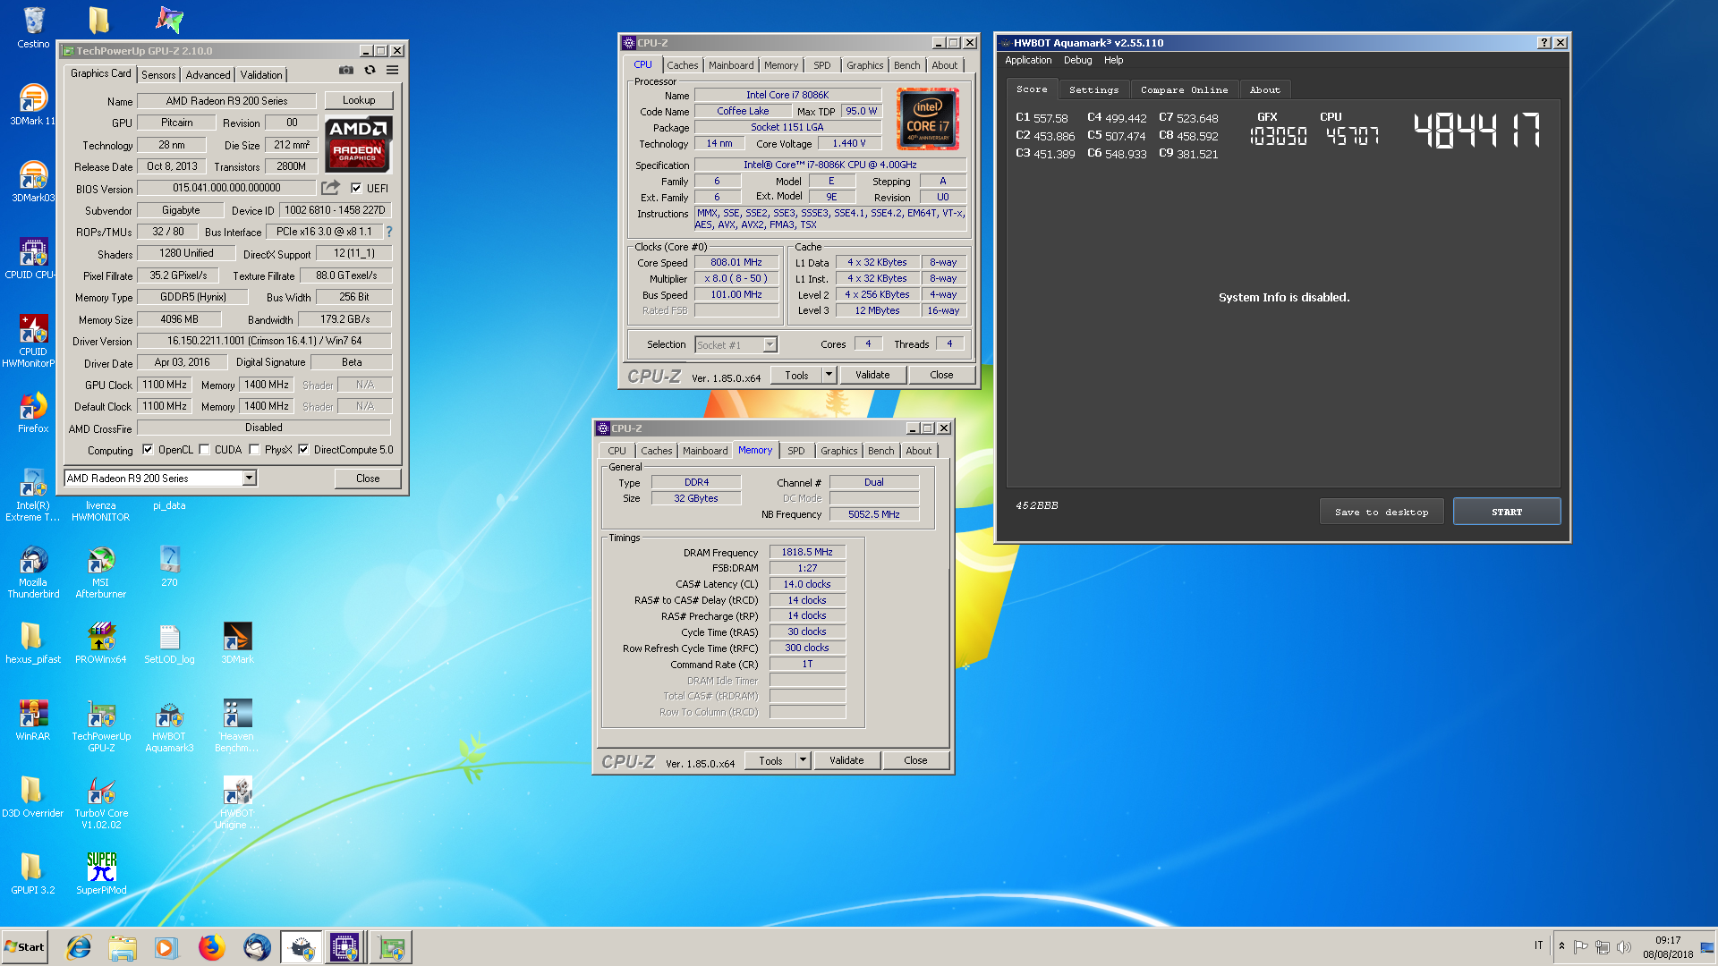
Task: Open Mainboard tab in lower CPU-Z window
Action: point(705,451)
